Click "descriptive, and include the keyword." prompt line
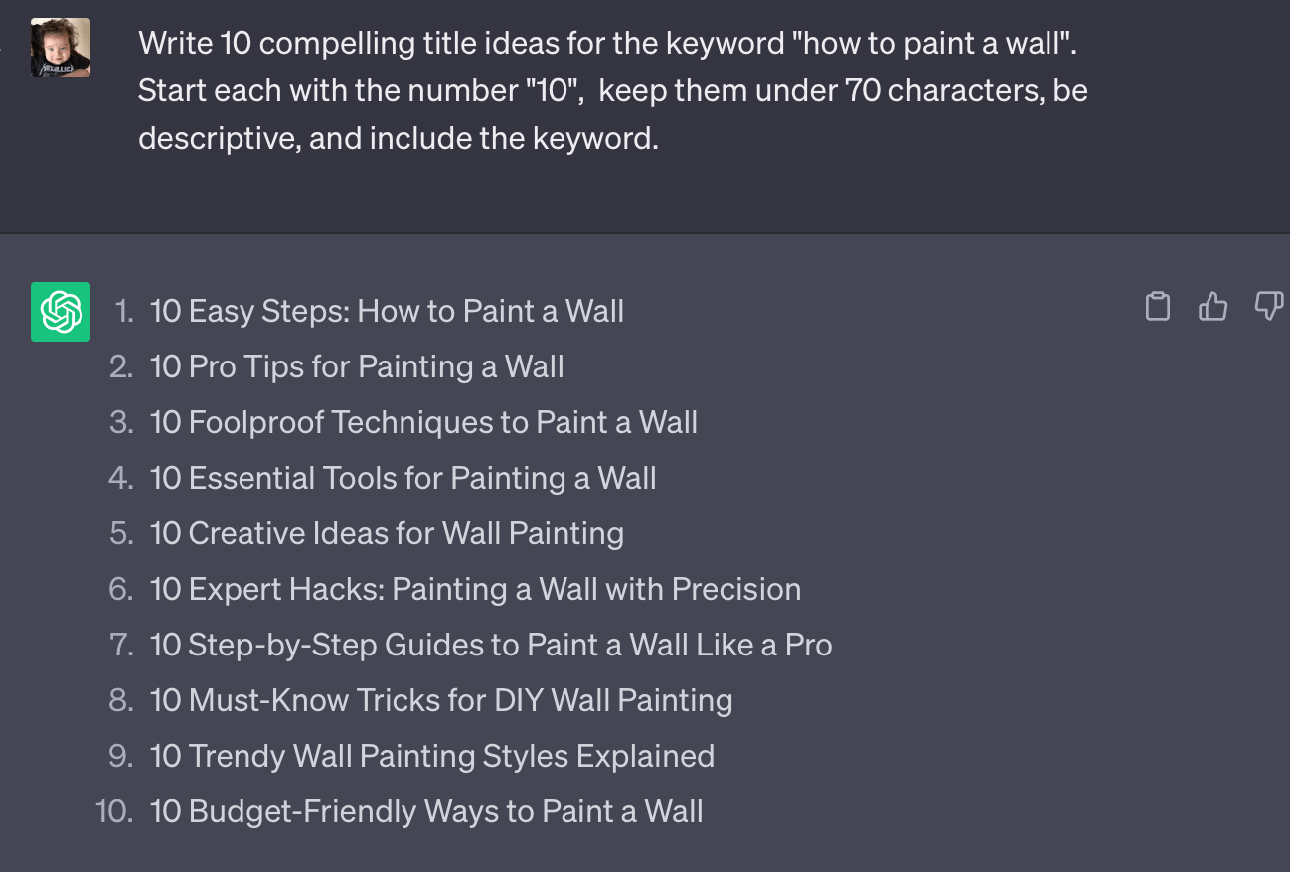This screenshot has height=872, width=1290. pos(399,138)
